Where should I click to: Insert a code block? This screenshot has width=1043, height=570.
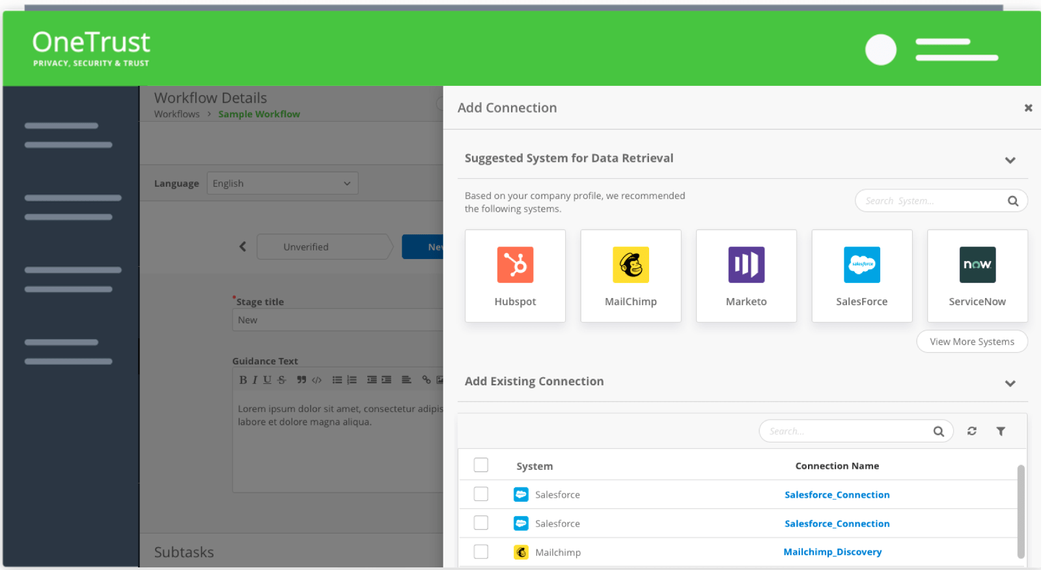tap(316, 380)
